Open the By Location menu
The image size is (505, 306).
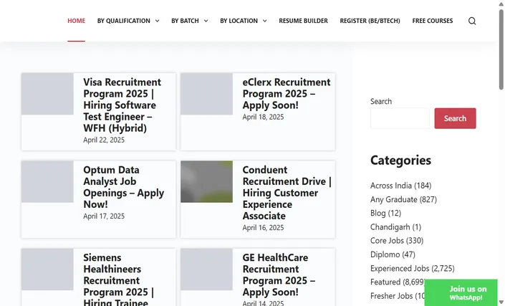point(239,21)
